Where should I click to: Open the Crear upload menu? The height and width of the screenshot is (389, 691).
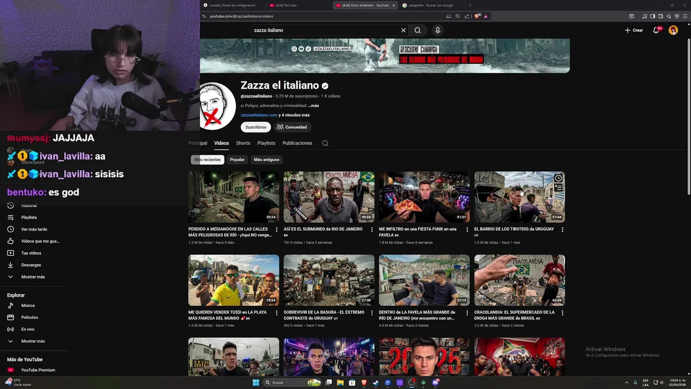(634, 30)
